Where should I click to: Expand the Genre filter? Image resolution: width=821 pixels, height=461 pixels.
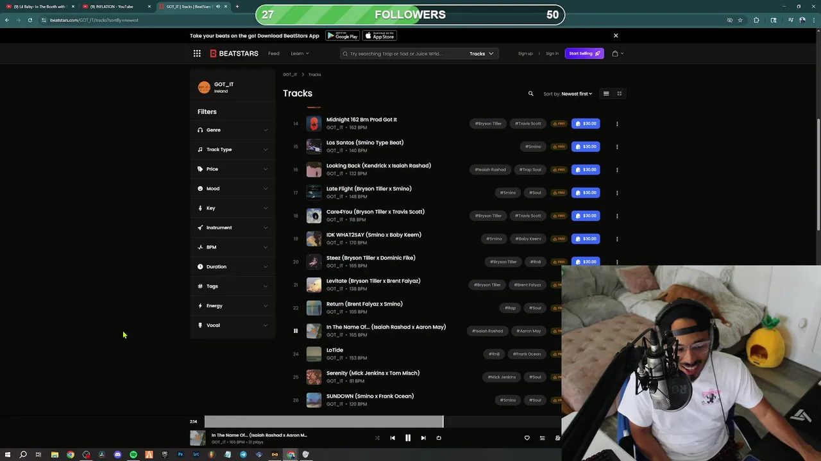233,130
